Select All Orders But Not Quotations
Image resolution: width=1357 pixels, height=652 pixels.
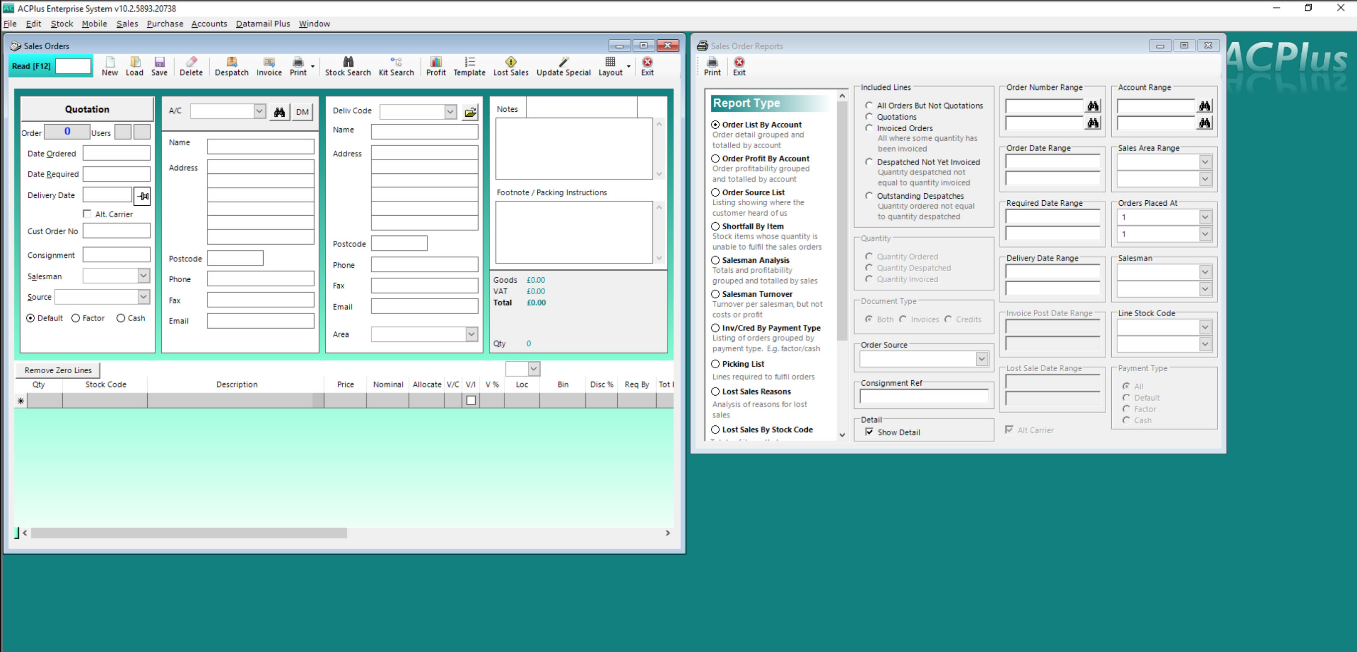869,105
